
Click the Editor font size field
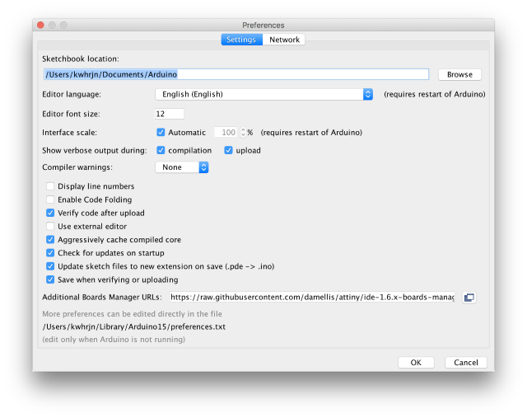point(170,114)
